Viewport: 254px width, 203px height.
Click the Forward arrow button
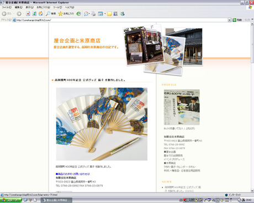tap(19, 14)
